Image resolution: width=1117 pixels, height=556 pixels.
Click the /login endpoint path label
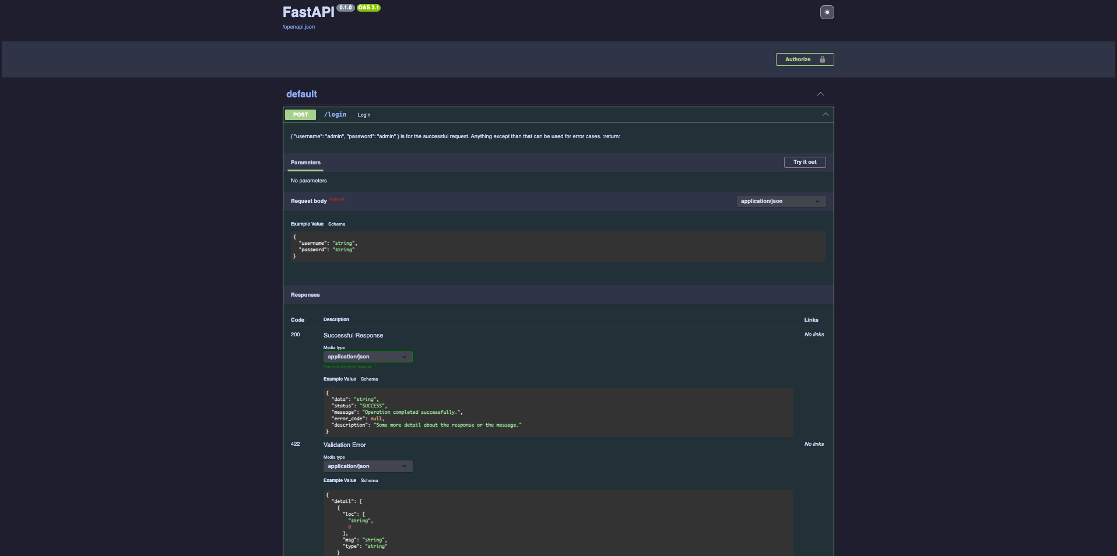pyautogui.click(x=335, y=114)
